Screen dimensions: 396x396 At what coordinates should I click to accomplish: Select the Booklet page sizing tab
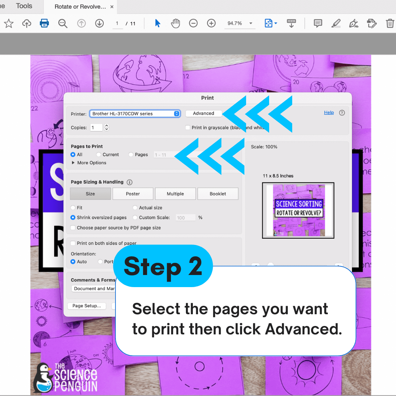pyautogui.click(x=218, y=194)
